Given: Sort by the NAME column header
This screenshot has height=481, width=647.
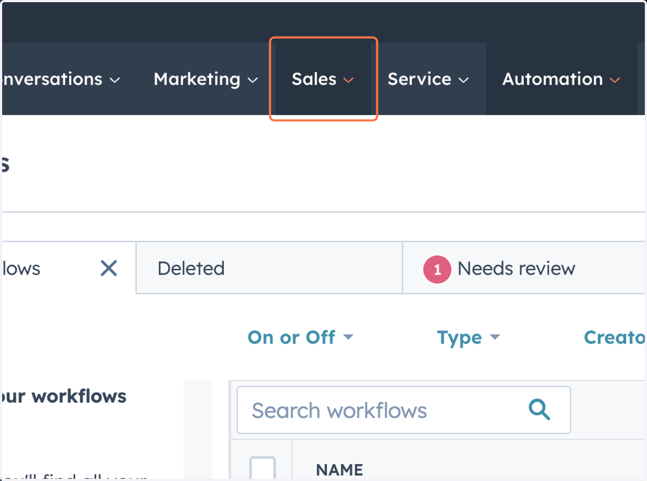Looking at the screenshot, I should pos(339,470).
